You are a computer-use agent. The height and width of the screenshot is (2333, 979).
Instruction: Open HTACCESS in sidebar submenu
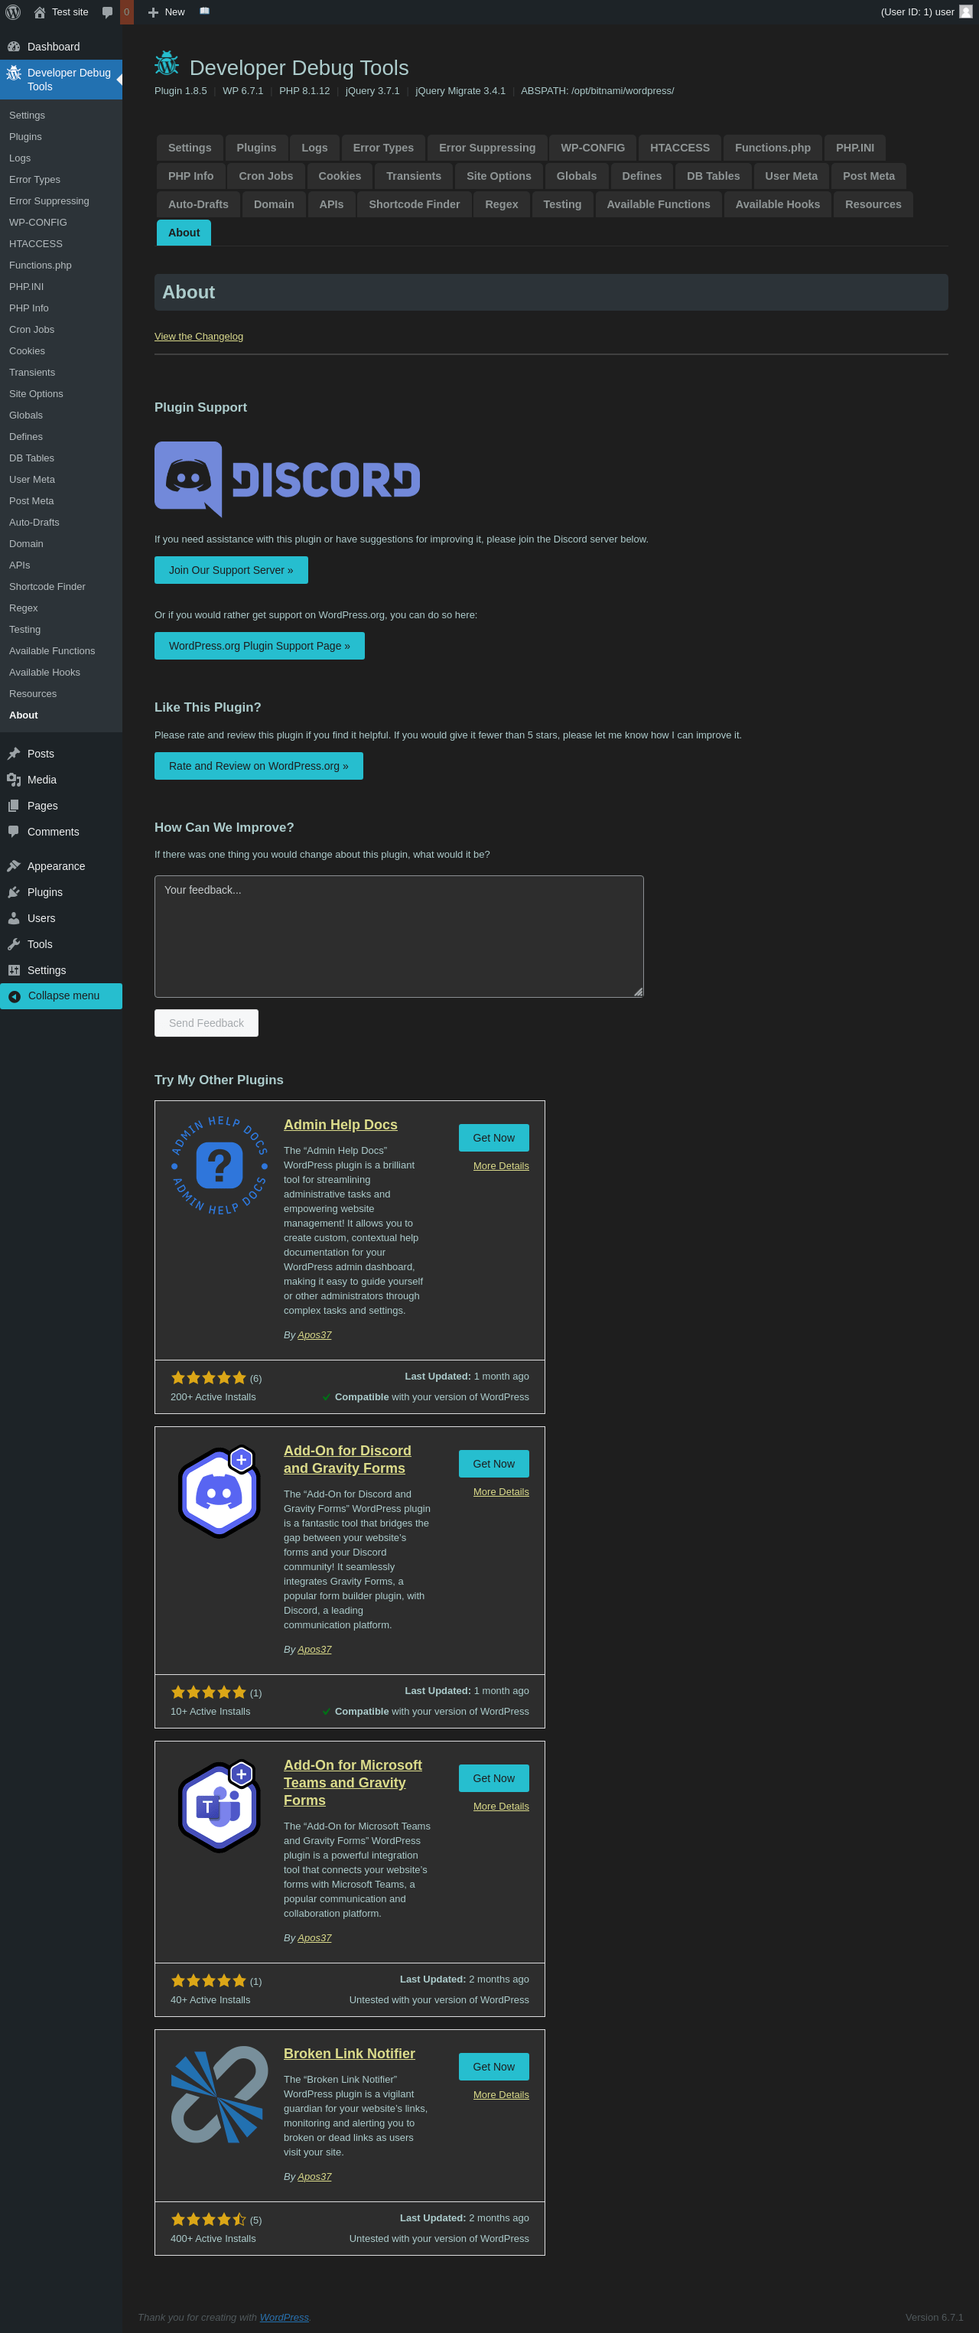point(36,243)
